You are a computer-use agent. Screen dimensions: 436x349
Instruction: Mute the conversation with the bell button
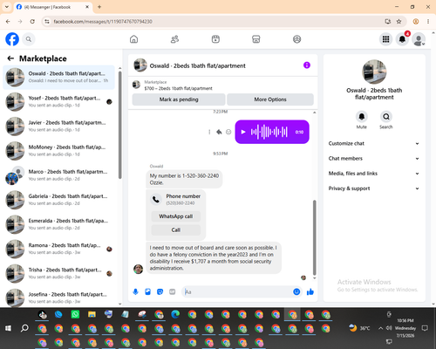point(362,117)
